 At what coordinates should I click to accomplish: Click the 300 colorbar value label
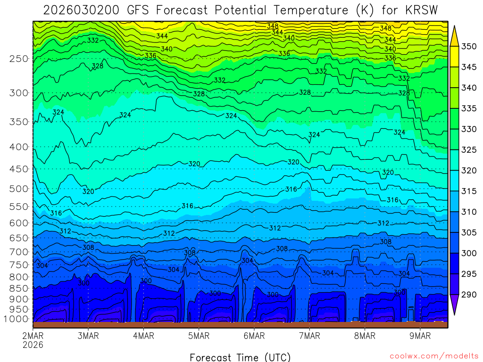(468, 253)
